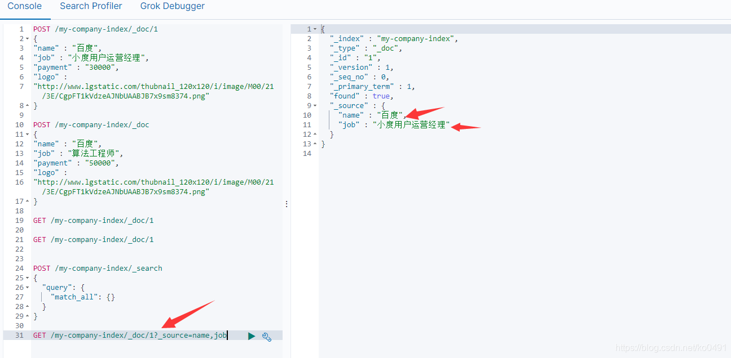The width and height of the screenshot is (731, 358).
Task: Click the '"logo" :' on editor line 15
Action: tap(50, 173)
